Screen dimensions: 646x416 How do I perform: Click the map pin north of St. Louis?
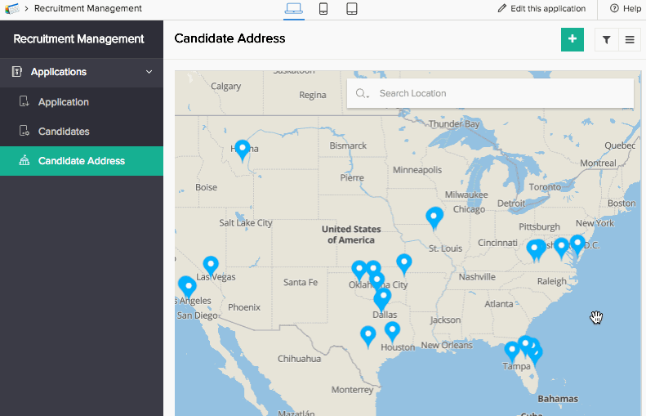434,218
